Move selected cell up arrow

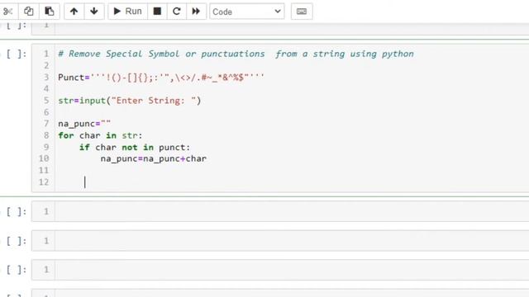click(74, 12)
